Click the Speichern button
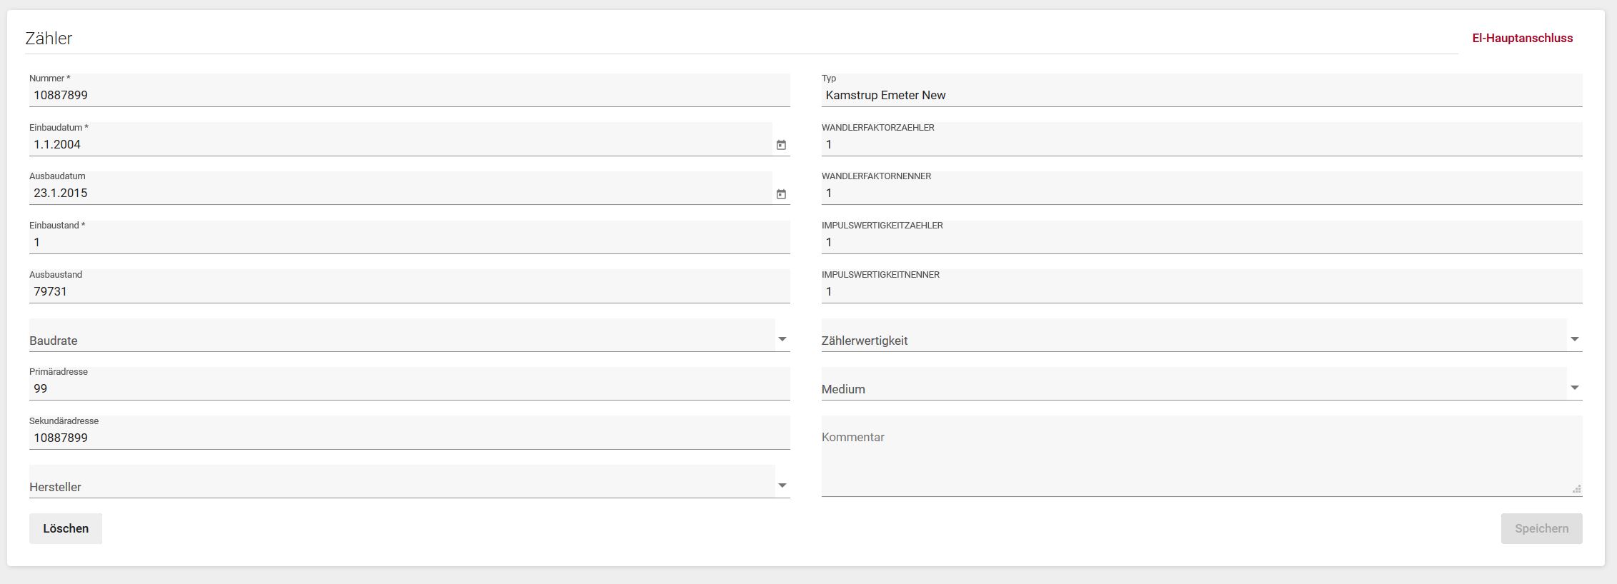 1541,528
